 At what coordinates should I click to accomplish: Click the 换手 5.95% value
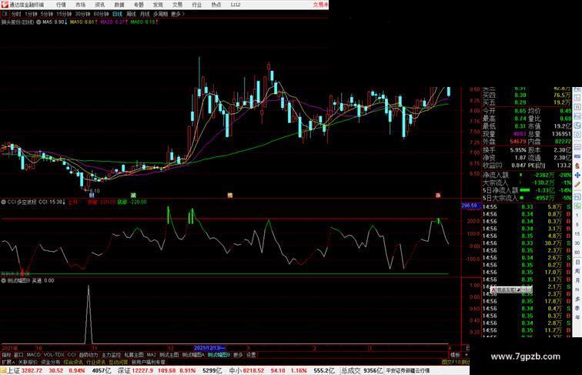click(x=518, y=150)
